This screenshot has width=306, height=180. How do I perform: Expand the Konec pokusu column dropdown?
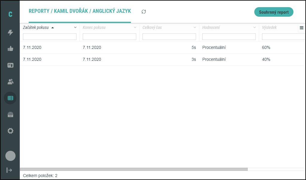135,27
